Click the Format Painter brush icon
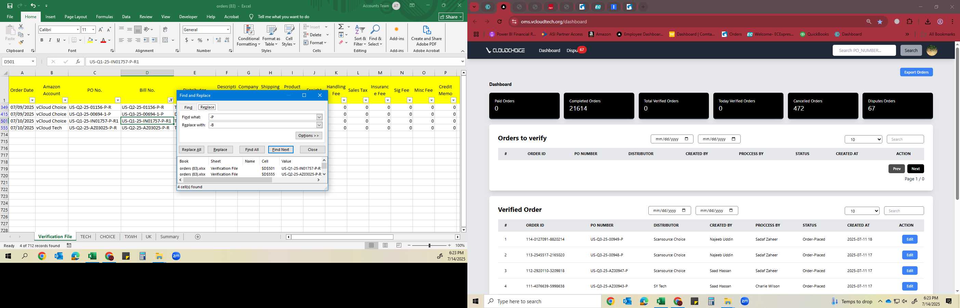Image resolution: width=960 pixels, height=308 pixels. point(21,42)
